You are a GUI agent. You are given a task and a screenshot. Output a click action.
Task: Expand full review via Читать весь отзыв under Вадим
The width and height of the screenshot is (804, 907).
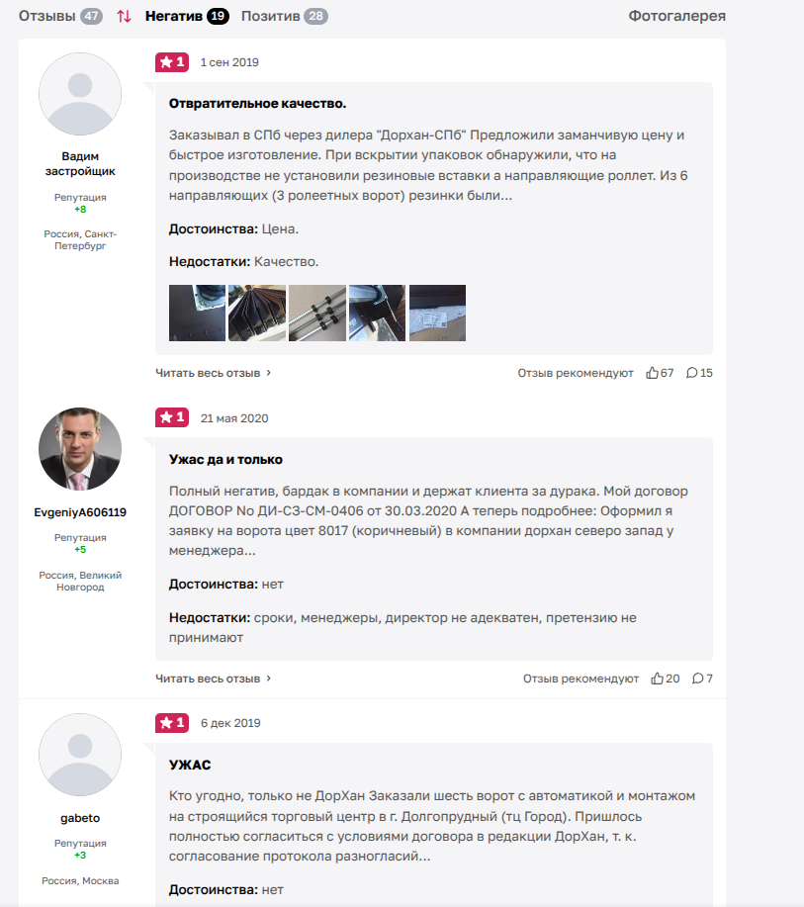tap(213, 373)
